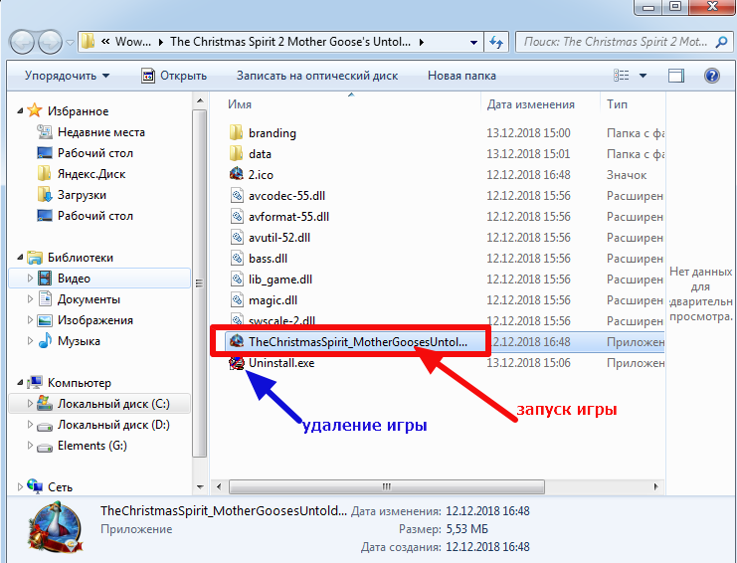Screen dimensions: 737x563
Task: Open Загрузки in favorites
Action: click(x=82, y=195)
